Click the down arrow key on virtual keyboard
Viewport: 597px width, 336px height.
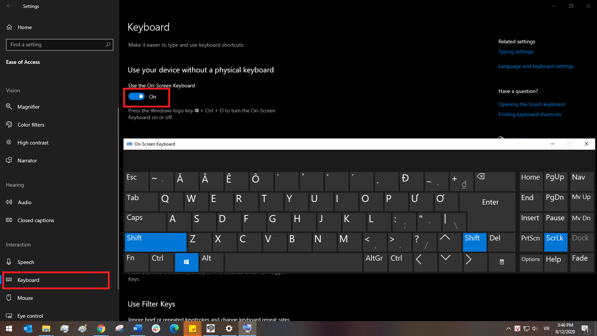point(450,262)
